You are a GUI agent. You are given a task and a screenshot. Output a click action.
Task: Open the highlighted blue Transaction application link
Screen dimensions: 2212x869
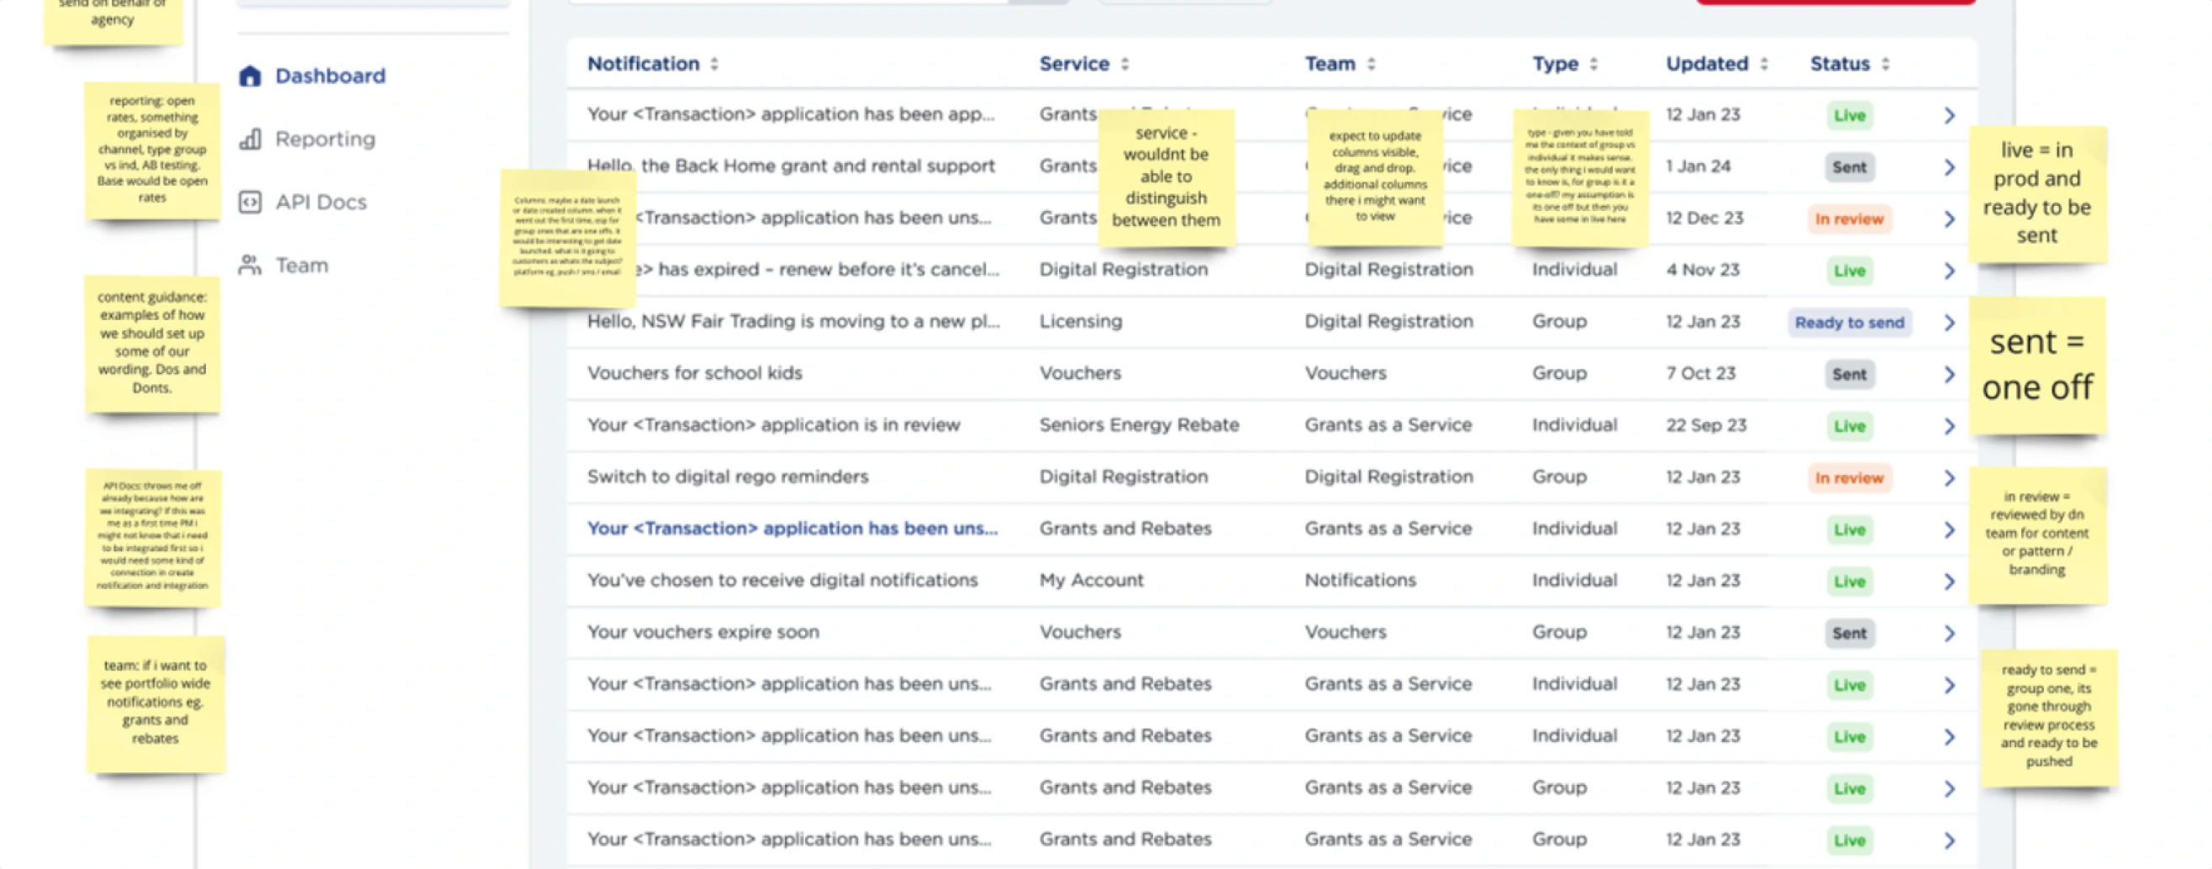click(x=793, y=528)
